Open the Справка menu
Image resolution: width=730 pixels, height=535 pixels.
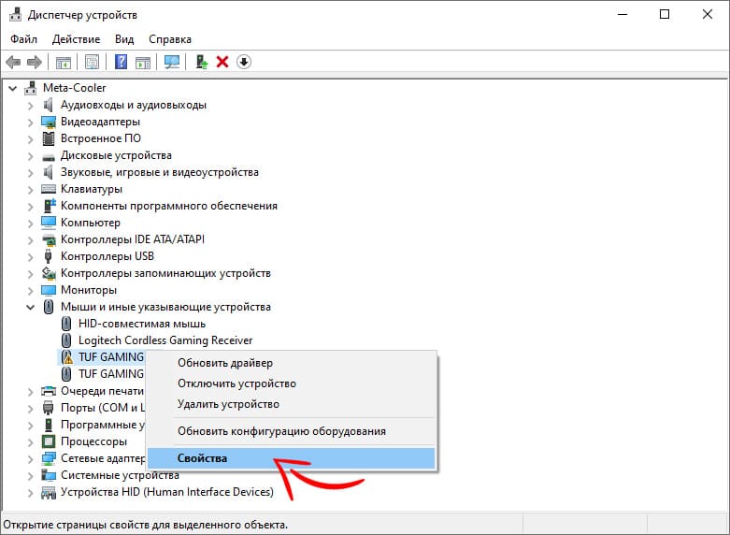tap(170, 39)
